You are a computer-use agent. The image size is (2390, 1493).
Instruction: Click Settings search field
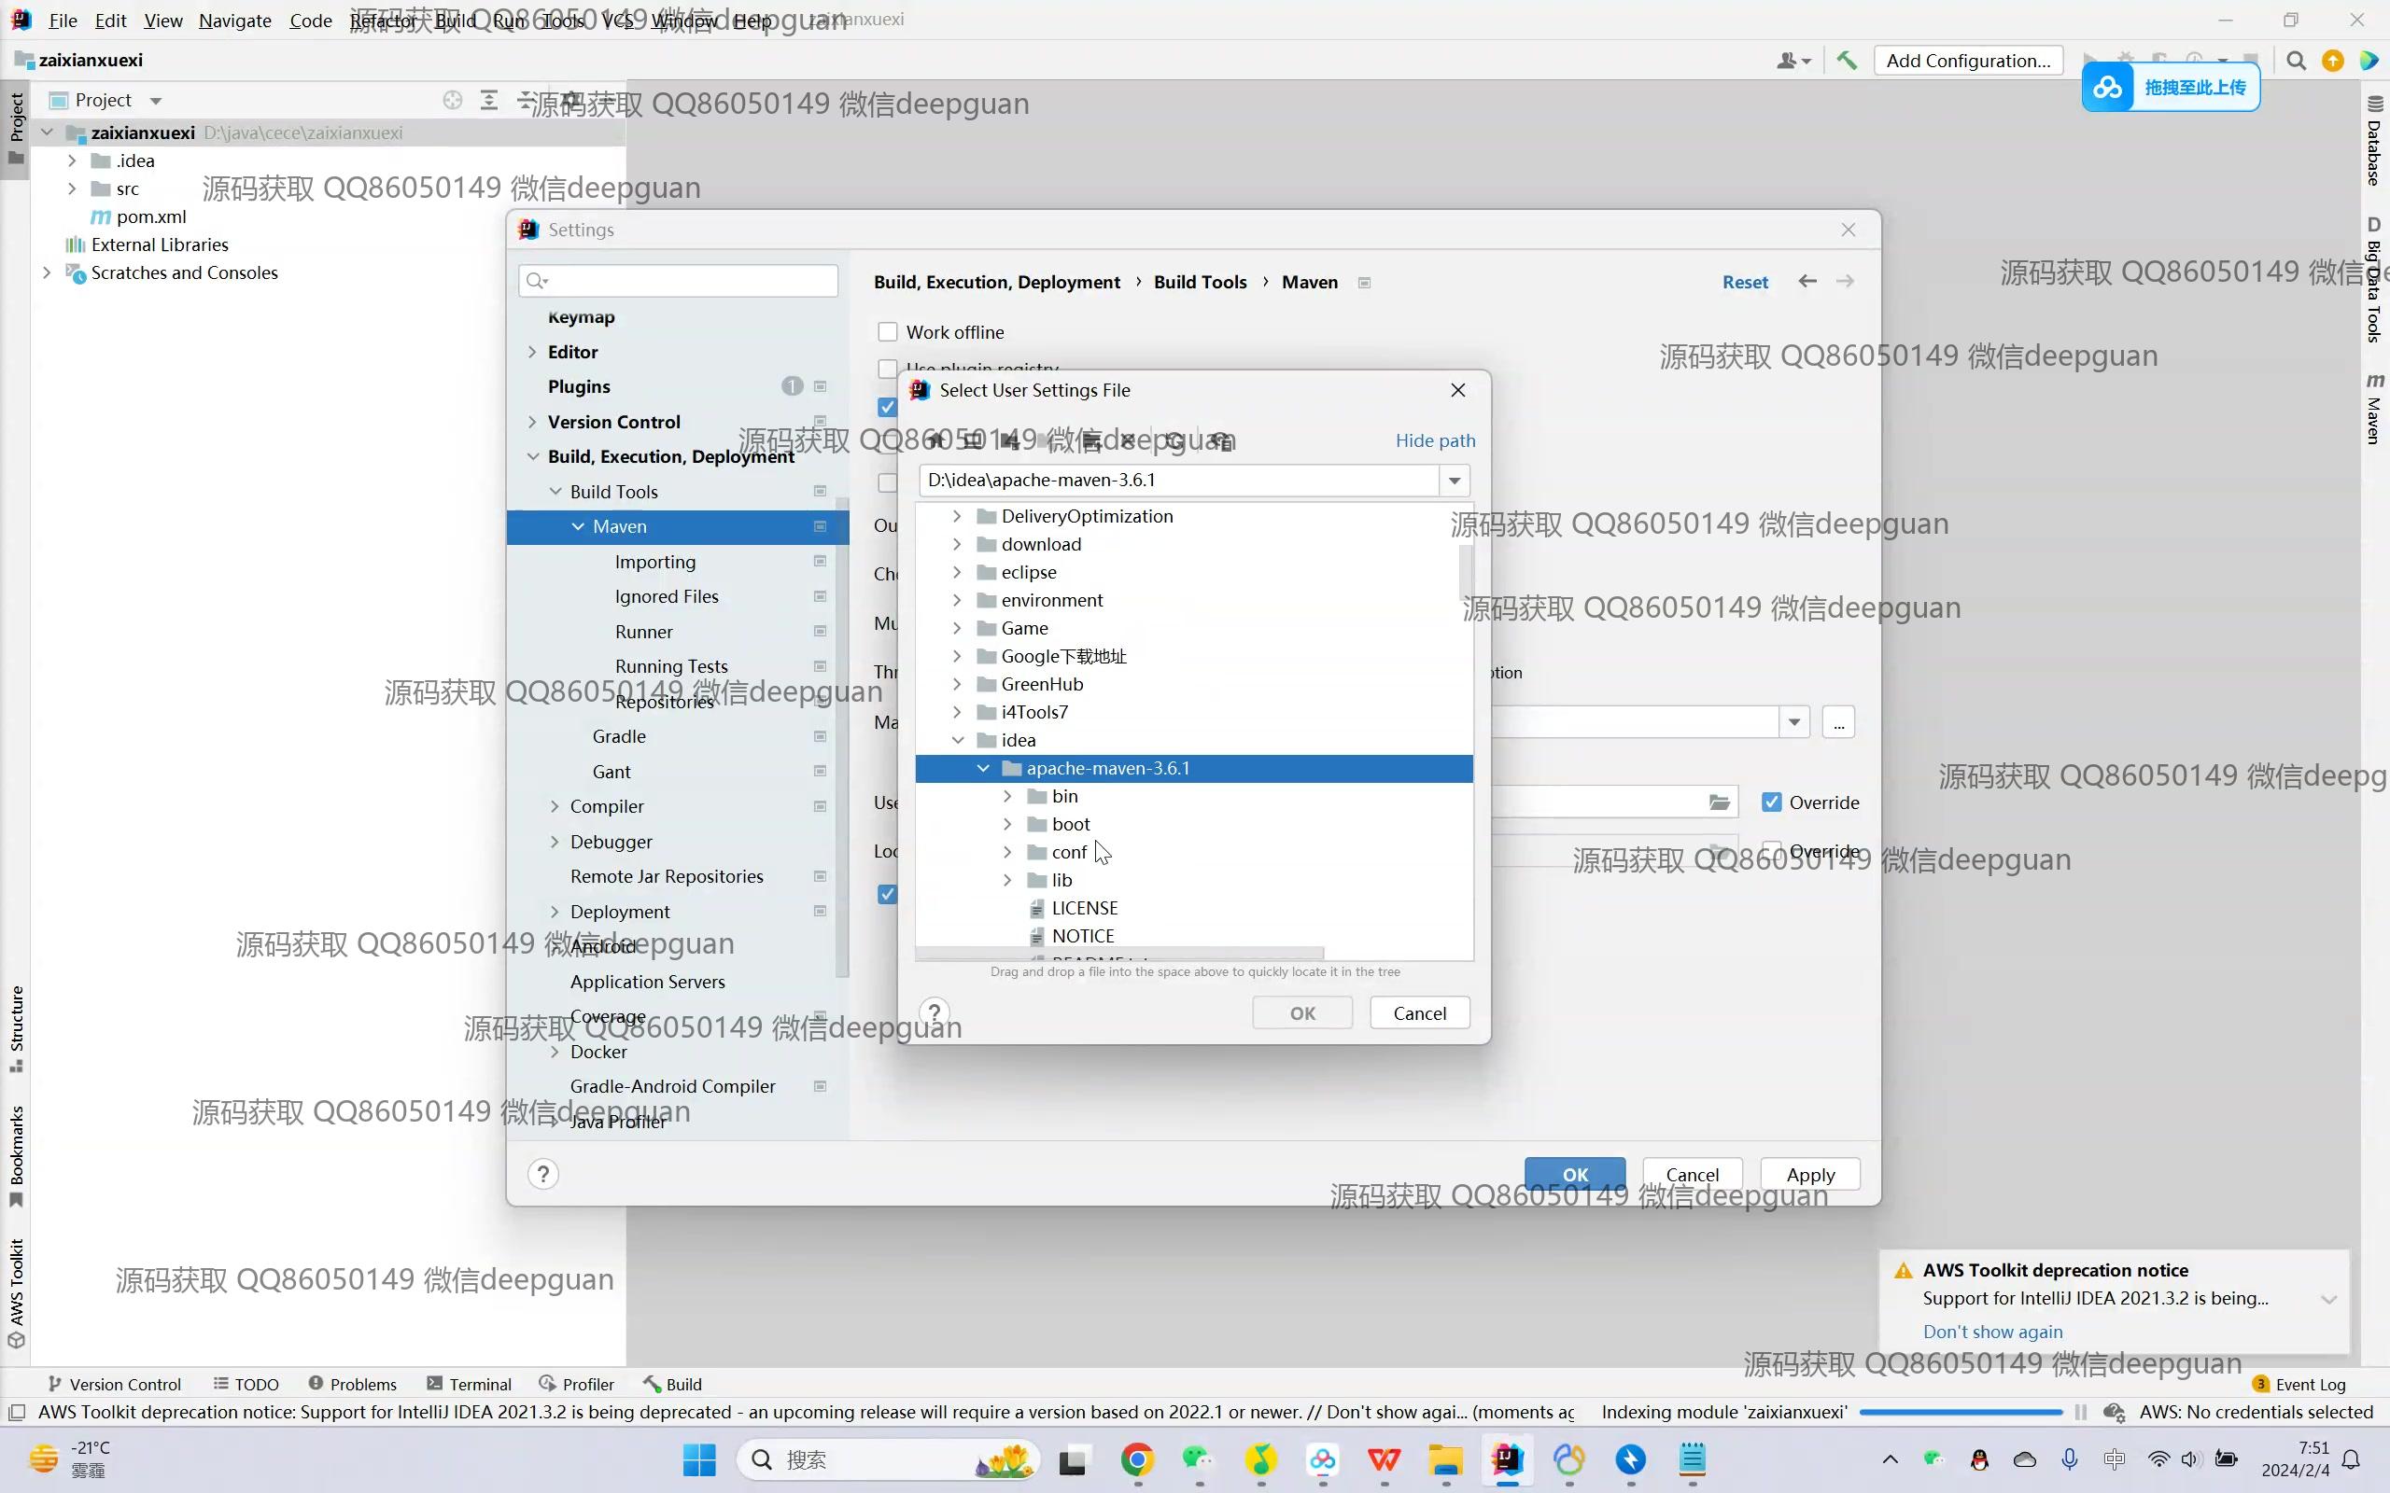679,281
